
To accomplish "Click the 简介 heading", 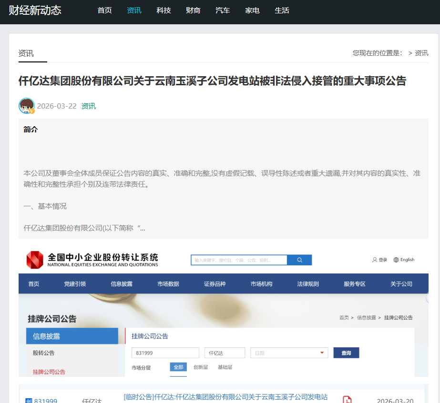I will (x=31, y=129).
